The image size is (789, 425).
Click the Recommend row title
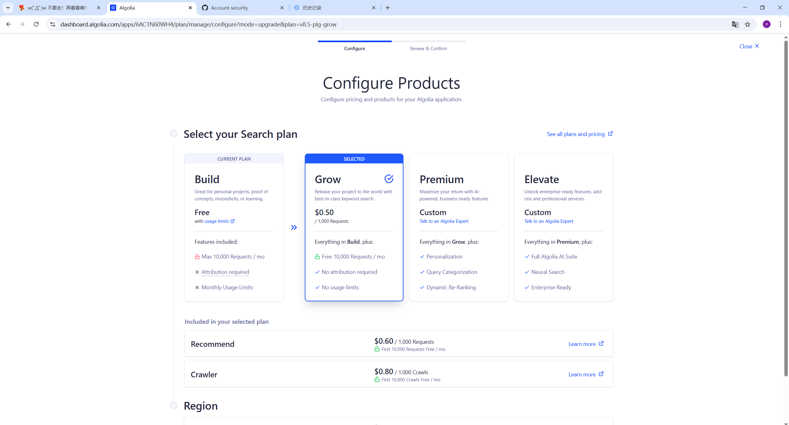213,344
